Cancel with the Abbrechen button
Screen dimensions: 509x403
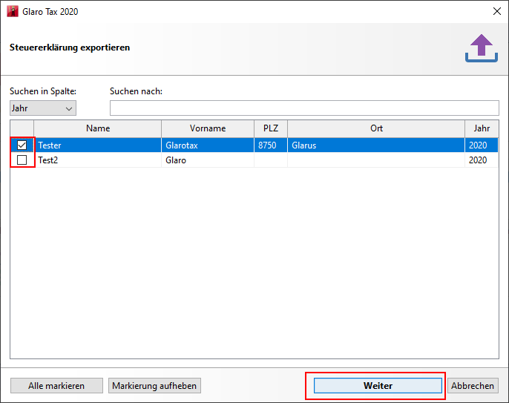pyautogui.click(x=473, y=386)
